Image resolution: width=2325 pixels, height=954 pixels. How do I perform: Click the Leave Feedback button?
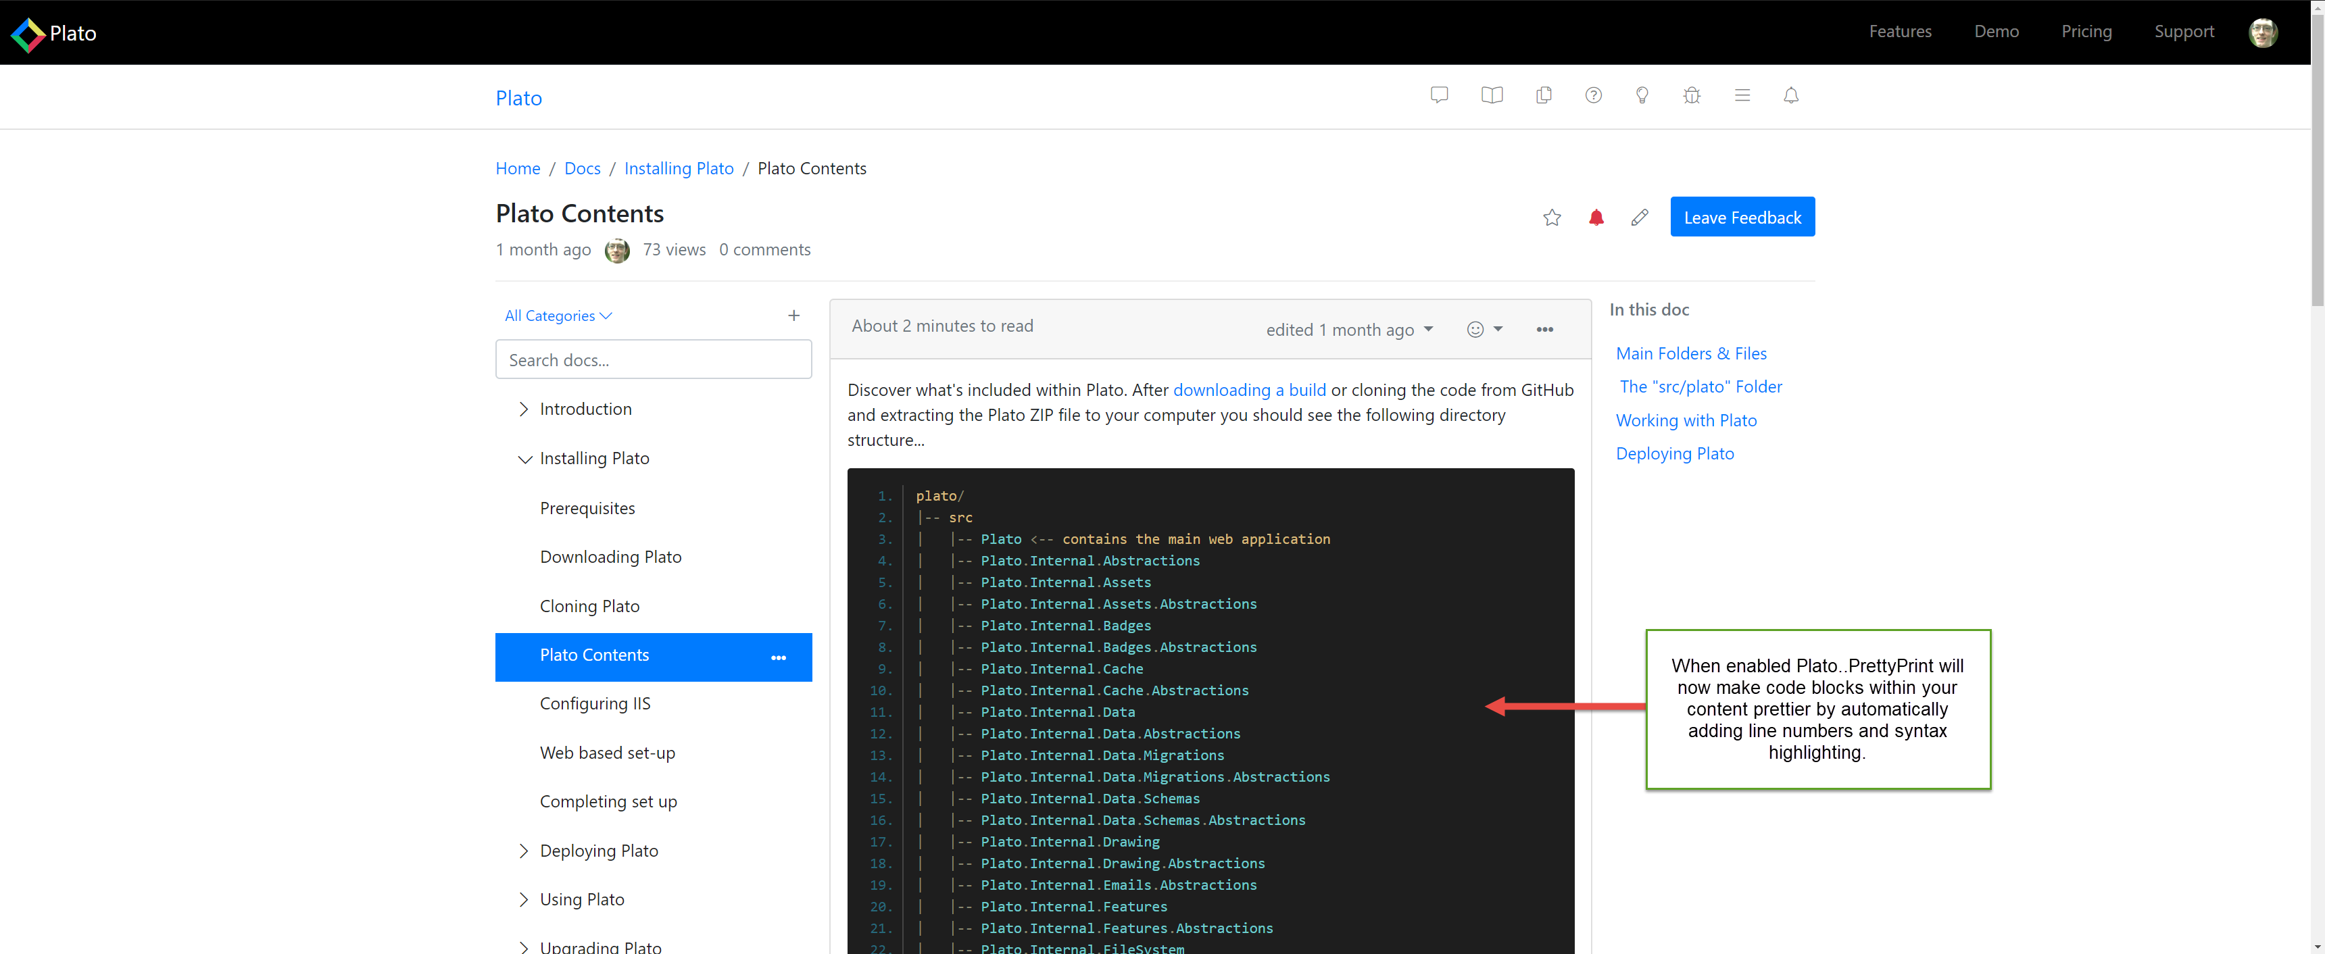pyautogui.click(x=1742, y=217)
